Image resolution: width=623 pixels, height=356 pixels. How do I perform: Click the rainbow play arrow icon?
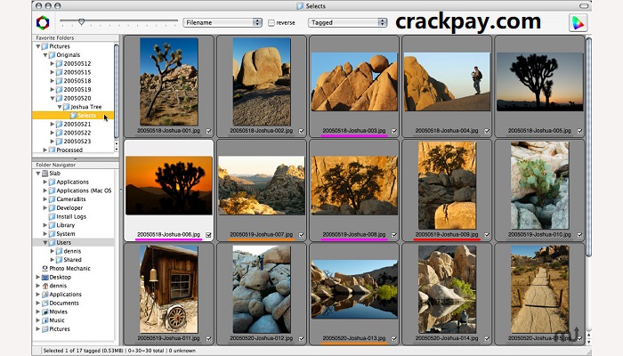click(x=578, y=22)
